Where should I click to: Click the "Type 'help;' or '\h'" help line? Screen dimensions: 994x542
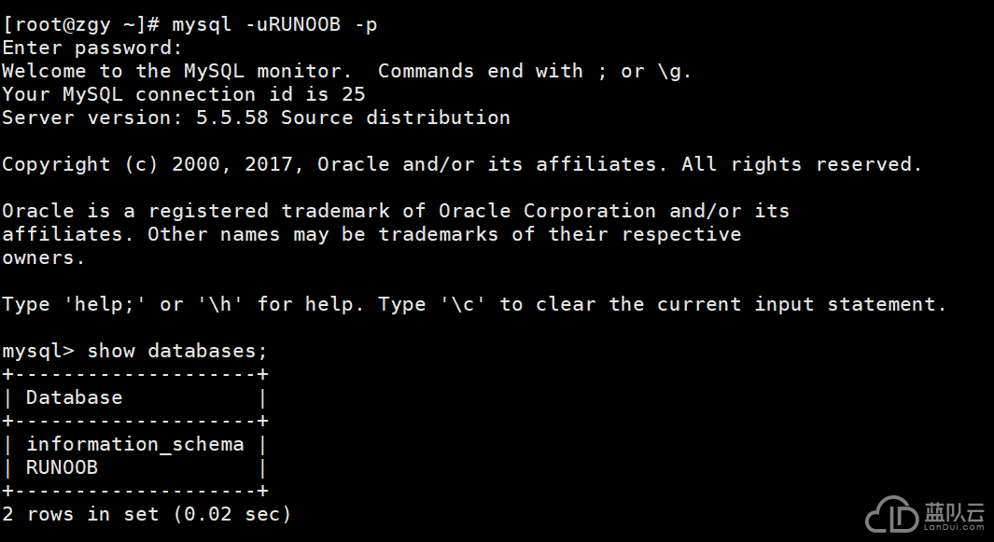click(473, 304)
